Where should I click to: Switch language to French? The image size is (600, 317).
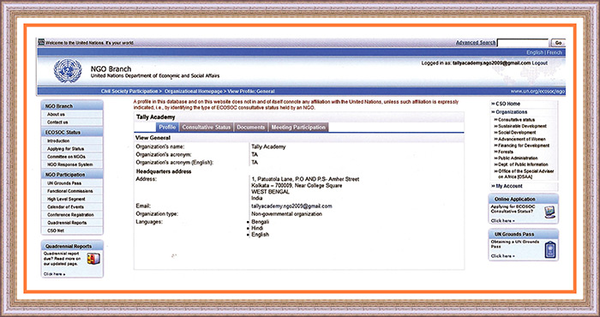click(x=555, y=53)
